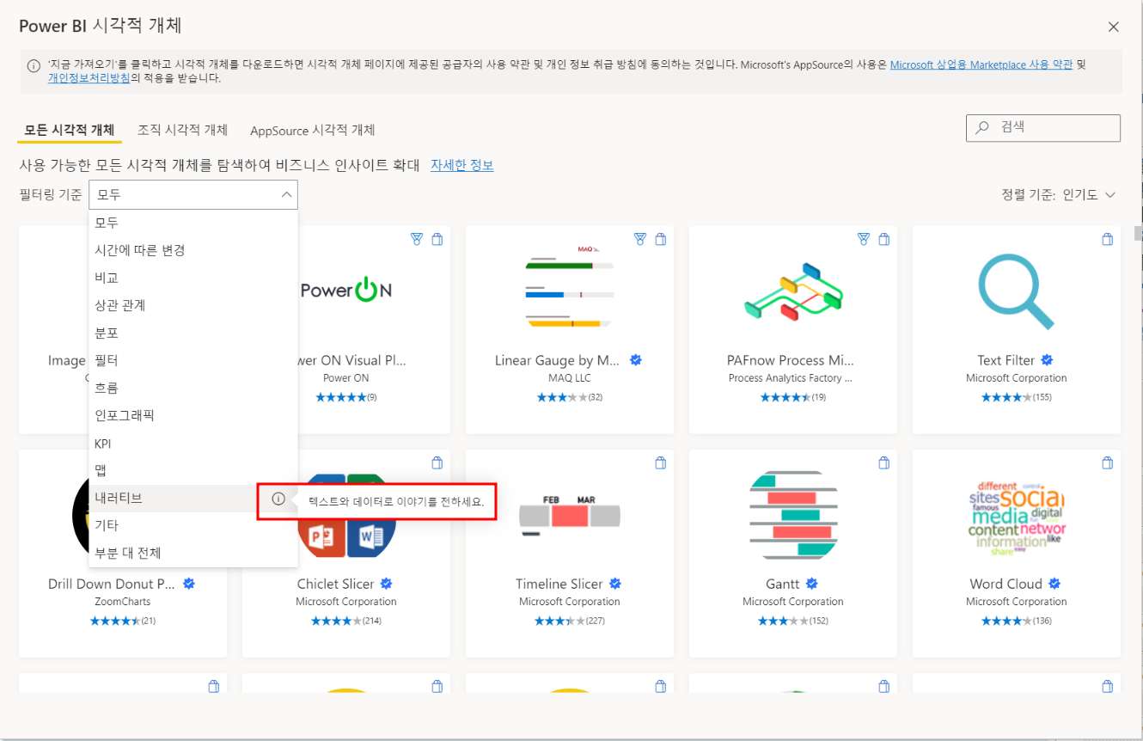Click the blue verified badge beside Text Filter
This screenshot has width=1143, height=741.
click(x=1047, y=360)
